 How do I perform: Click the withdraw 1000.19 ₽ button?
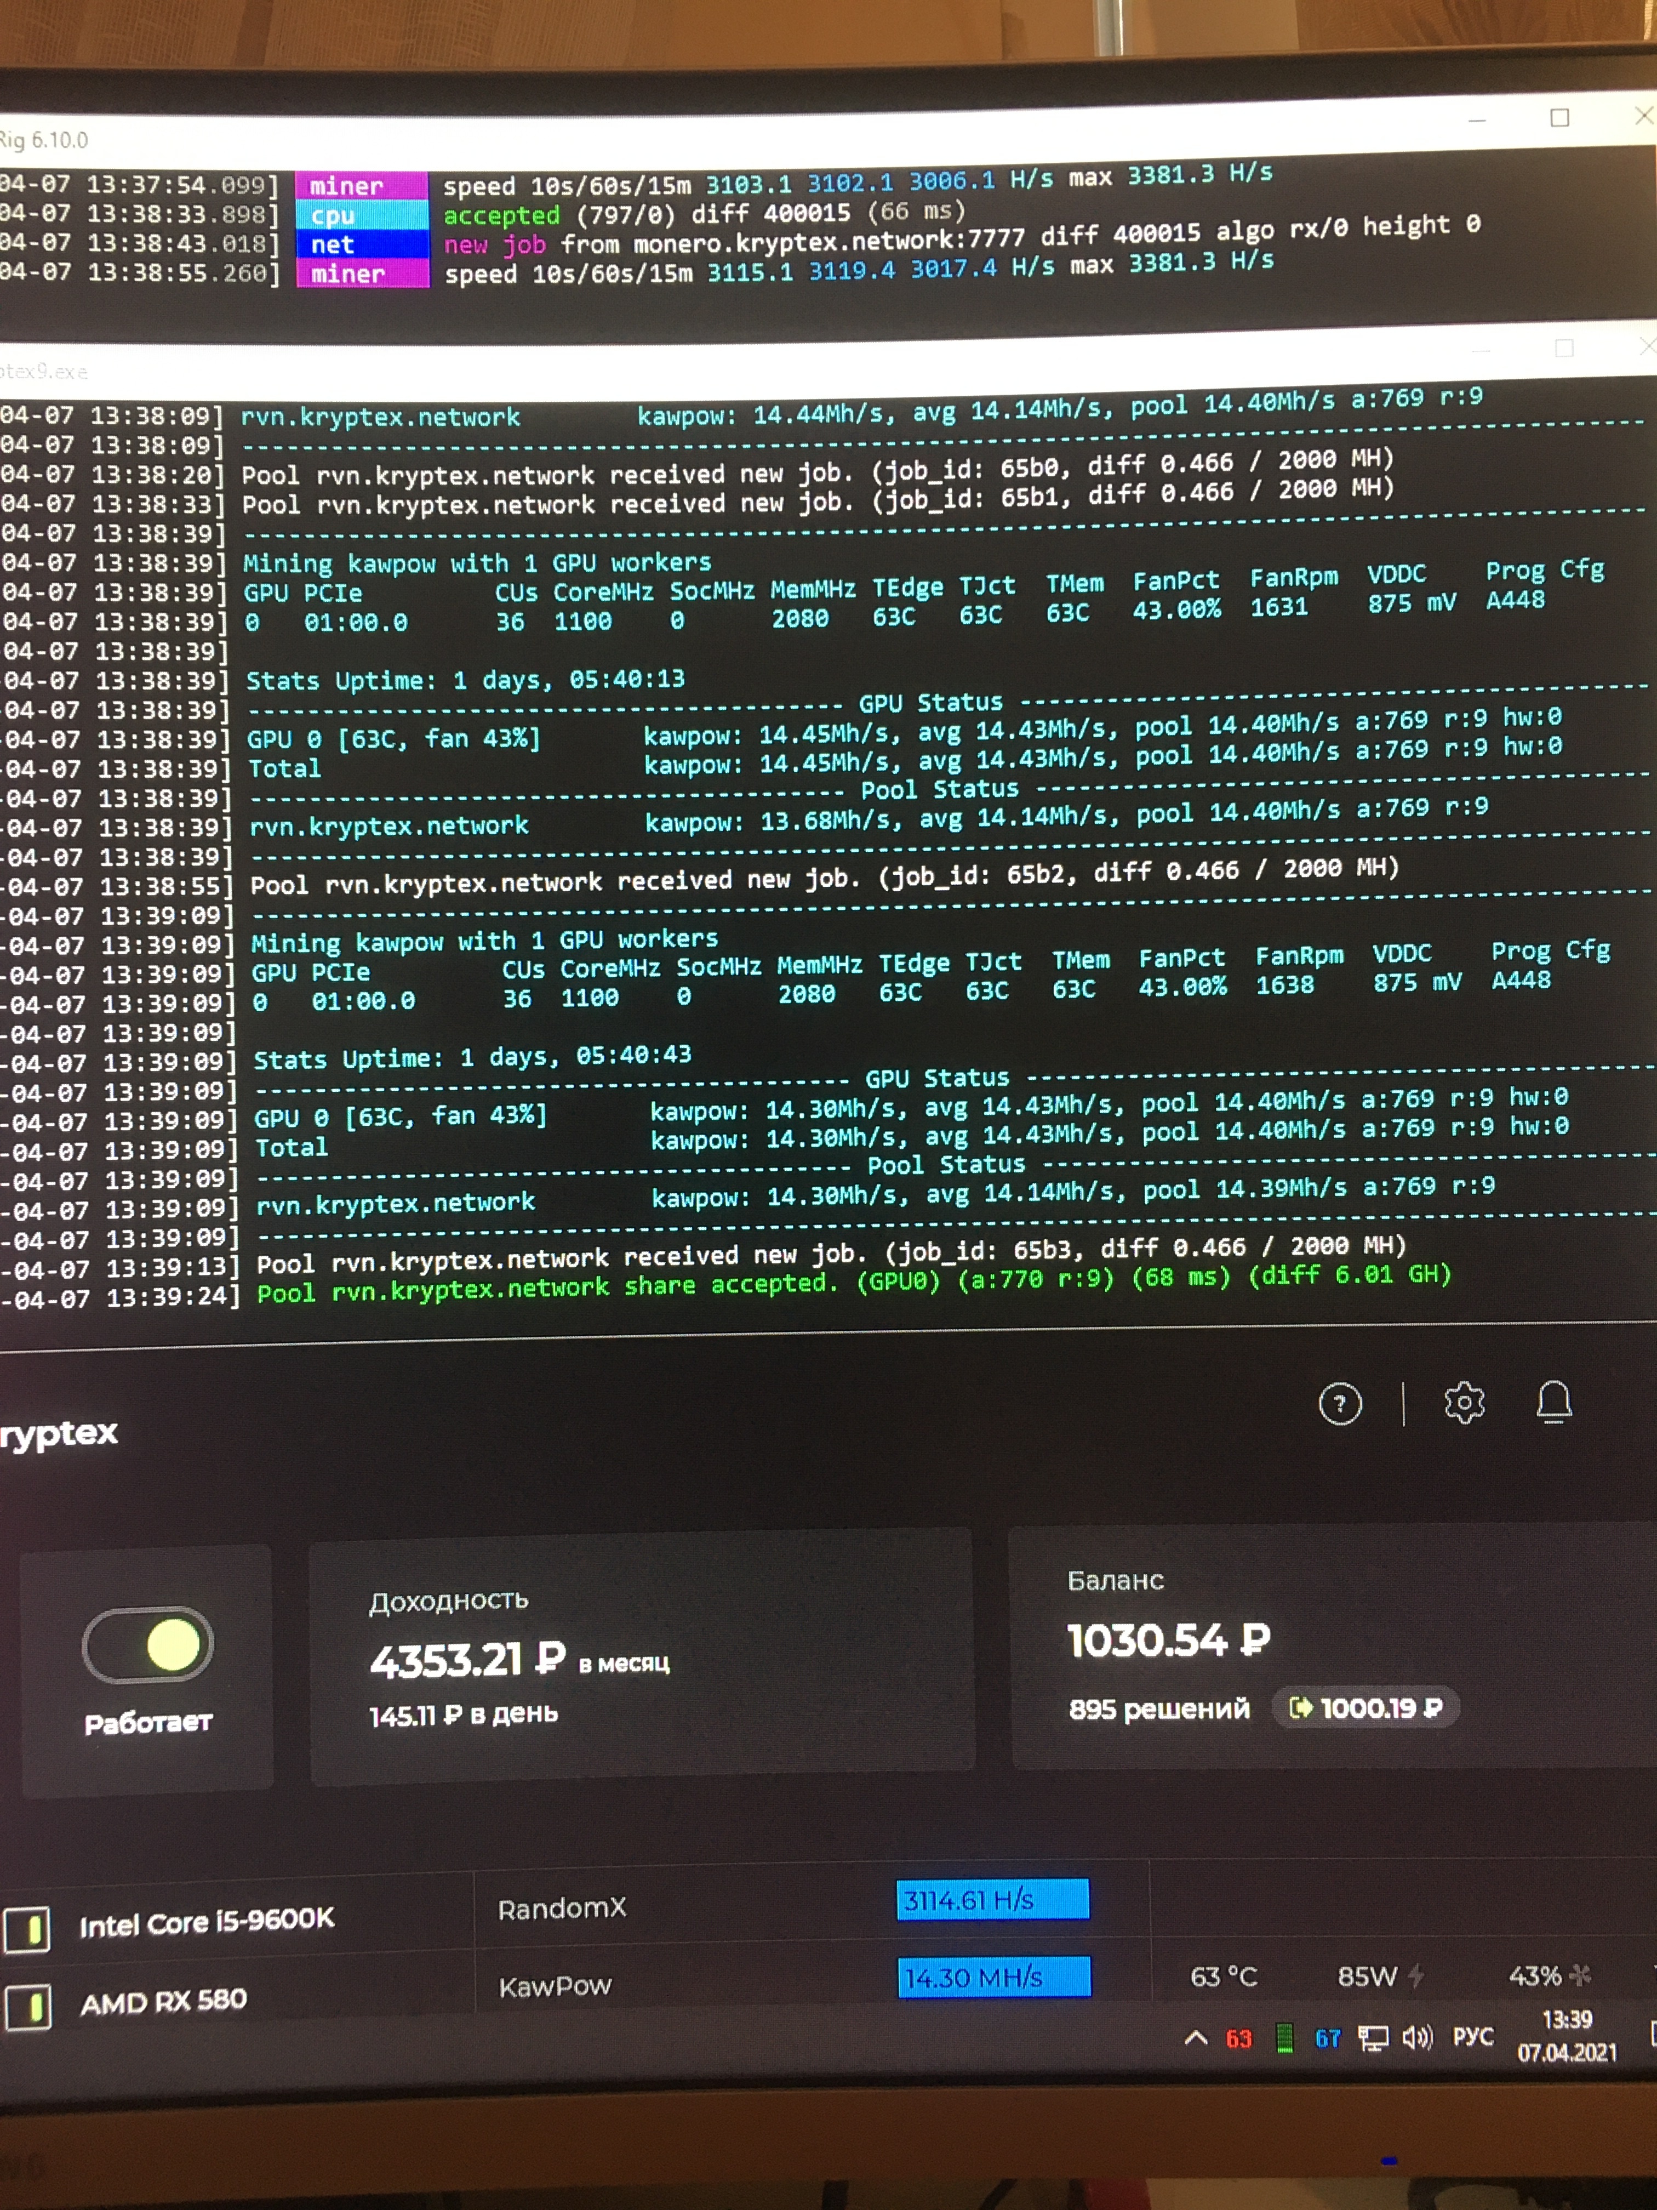(1365, 1707)
